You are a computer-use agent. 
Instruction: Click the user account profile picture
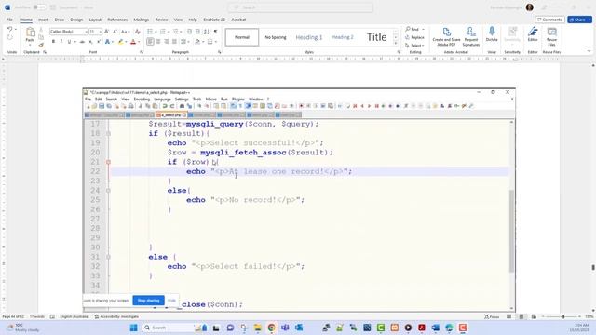[530, 7]
